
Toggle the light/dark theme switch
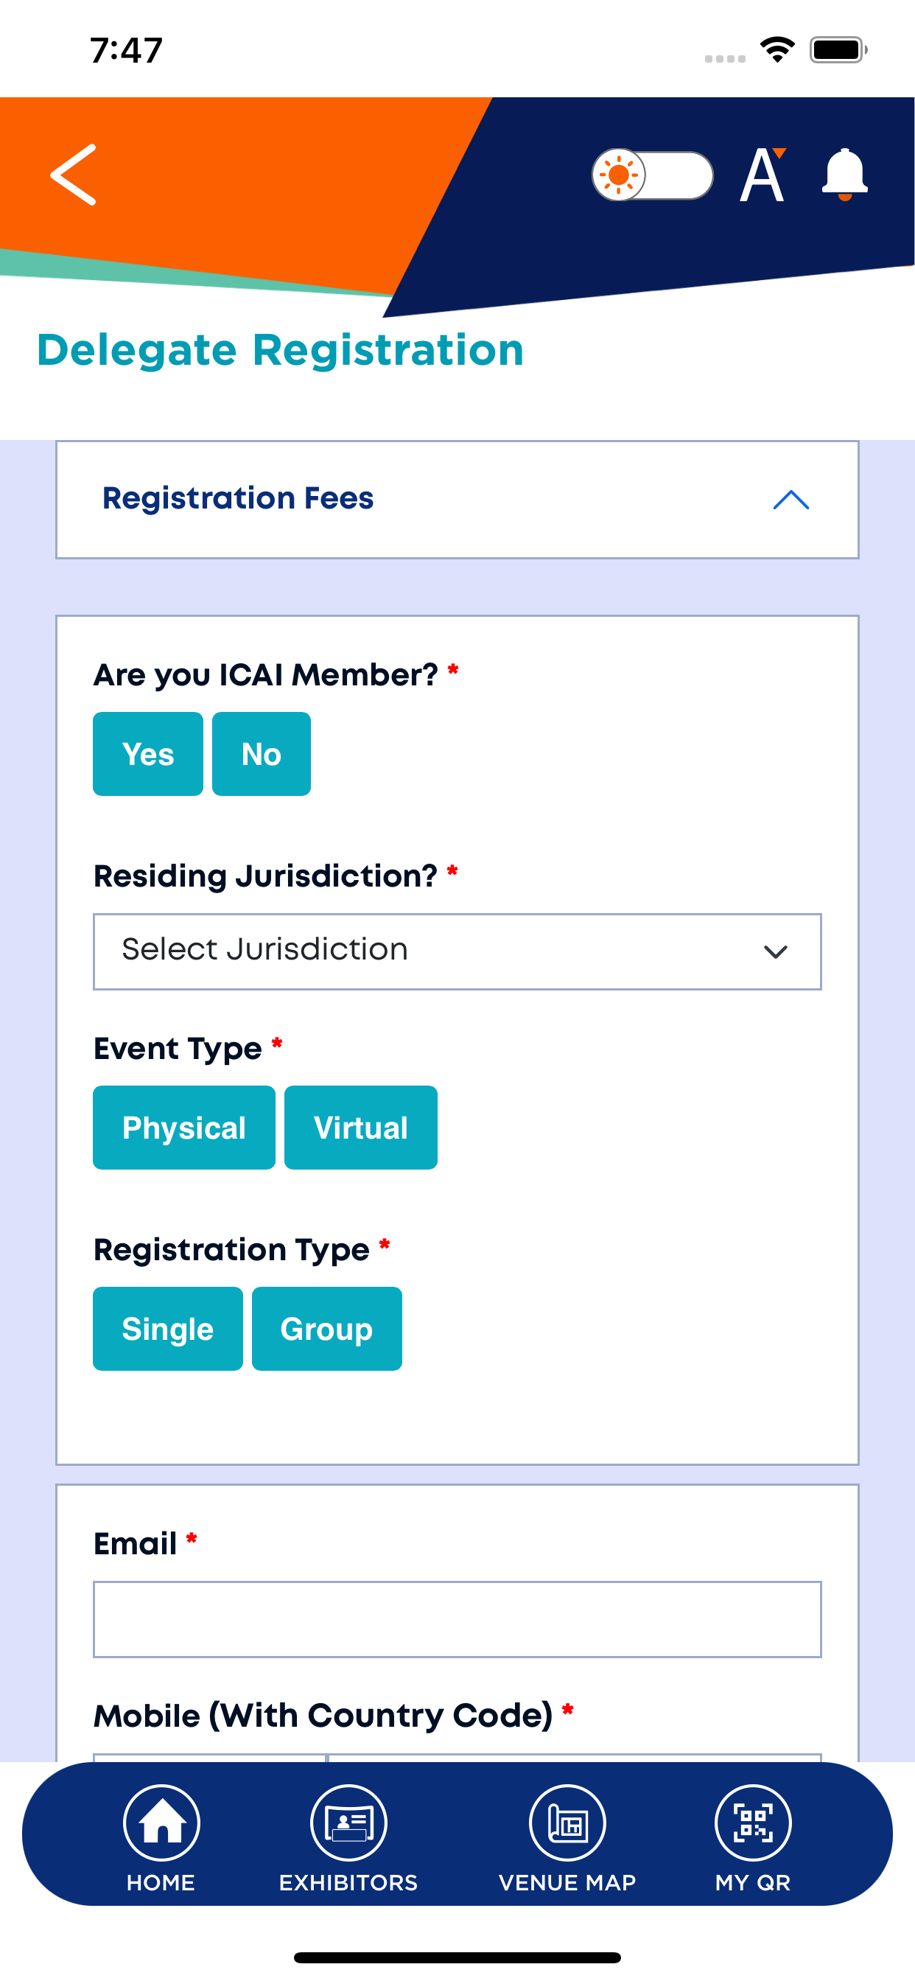tap(652, 175)
